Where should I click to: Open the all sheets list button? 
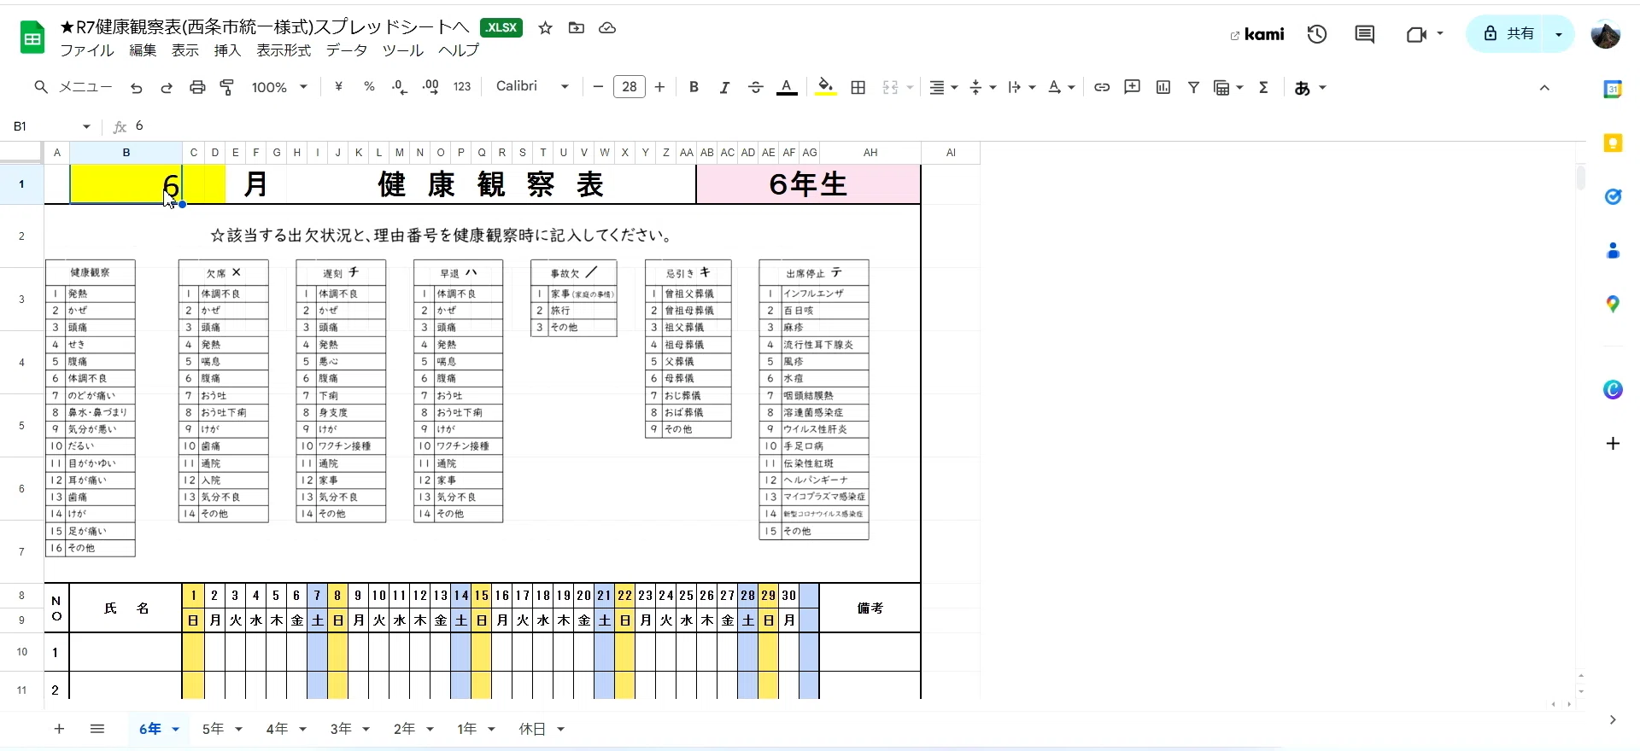pos(97,729)
